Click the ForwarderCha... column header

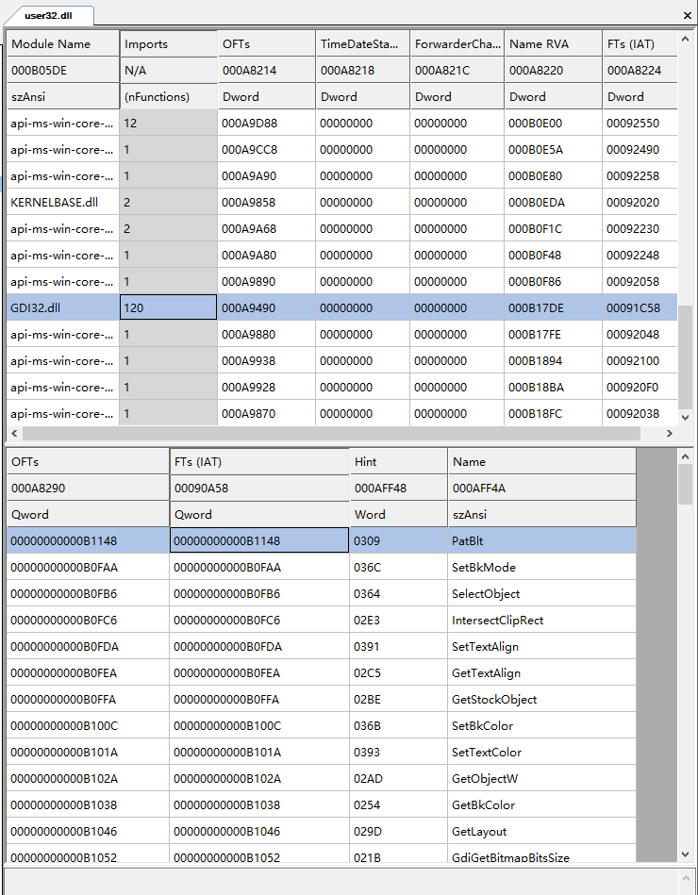pos(457,44)
